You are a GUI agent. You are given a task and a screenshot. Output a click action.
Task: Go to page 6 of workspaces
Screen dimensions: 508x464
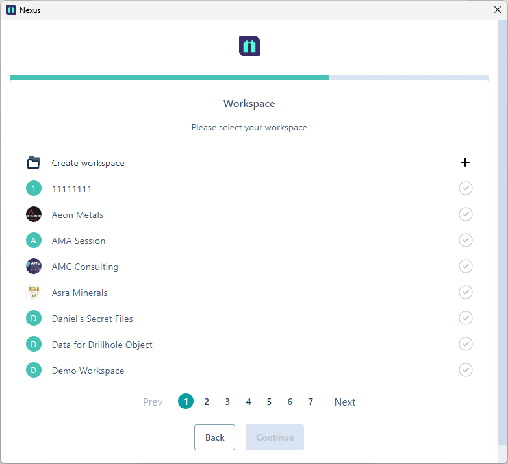(x=290, y=402)
